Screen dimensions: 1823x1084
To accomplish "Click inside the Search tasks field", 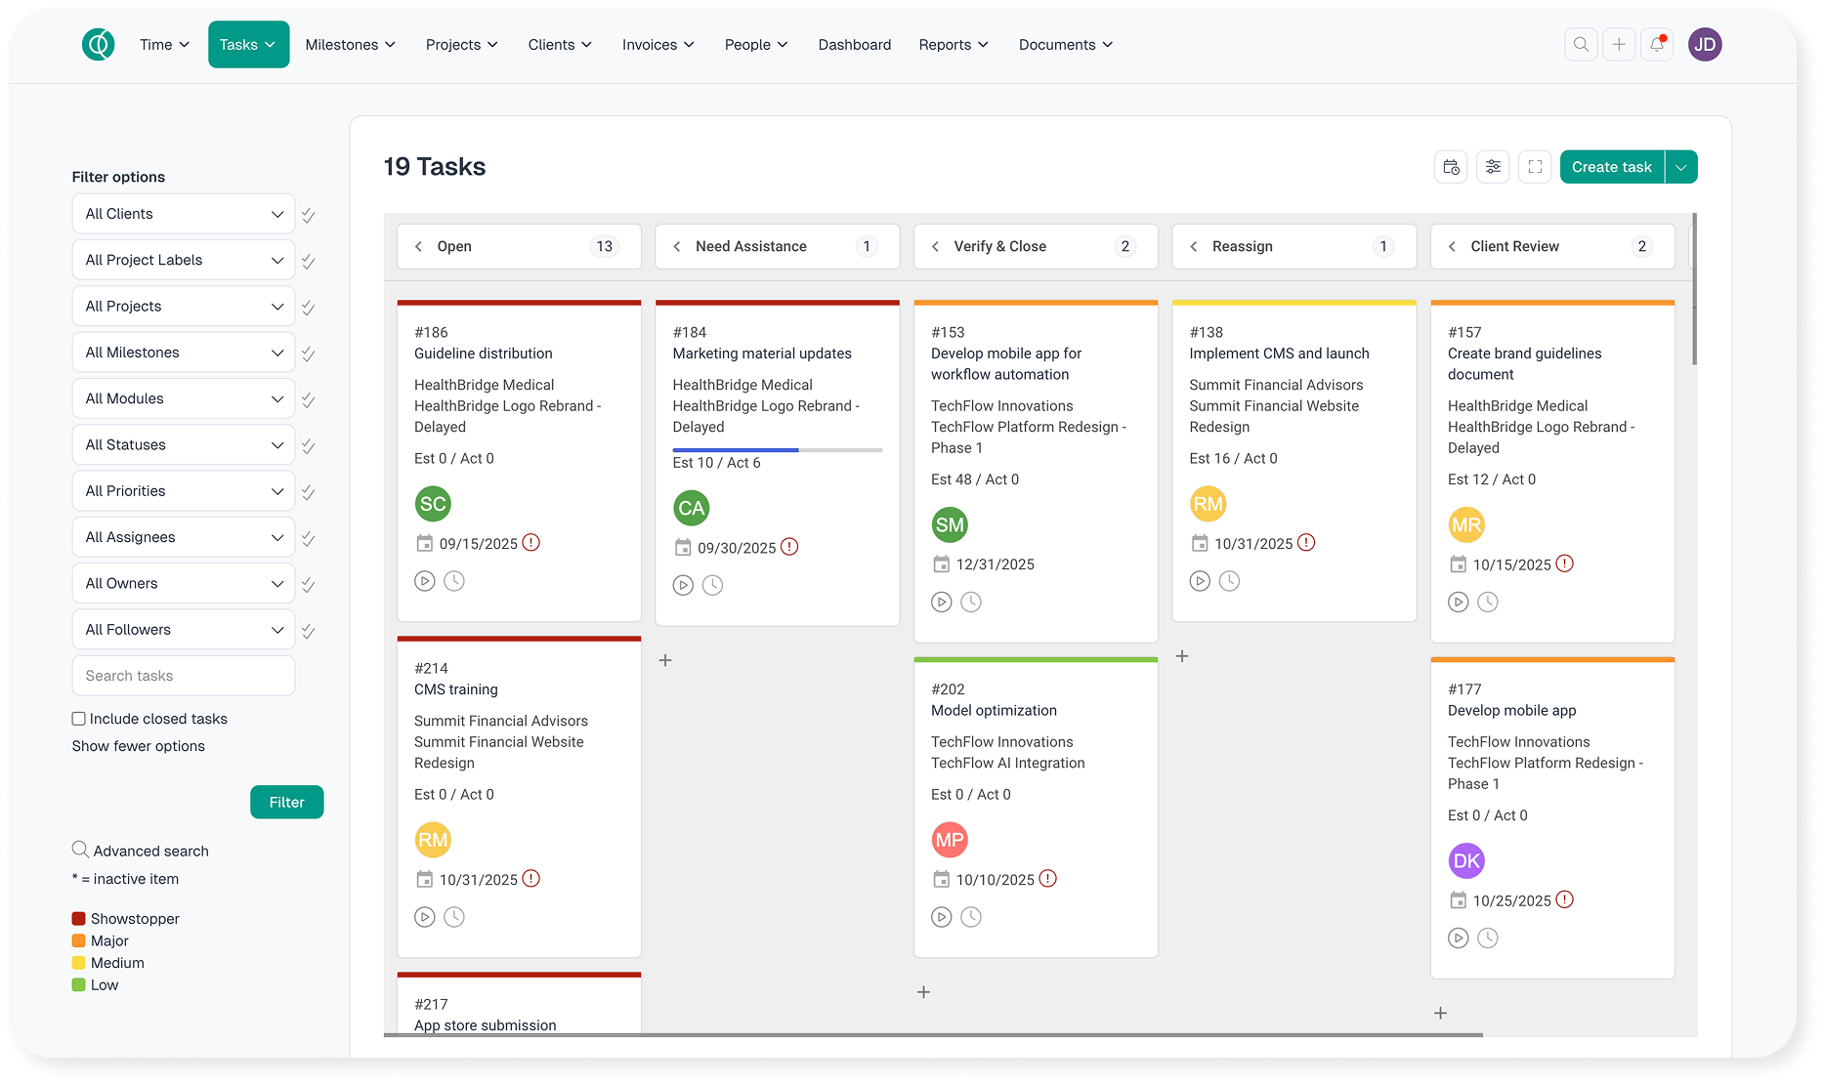I will pyautogui.click(x=184, y=676).
